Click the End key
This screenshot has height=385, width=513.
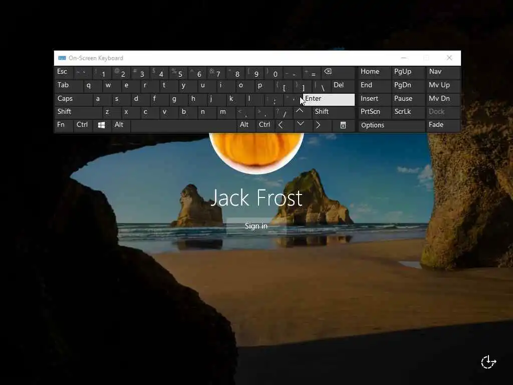(375, 86)
